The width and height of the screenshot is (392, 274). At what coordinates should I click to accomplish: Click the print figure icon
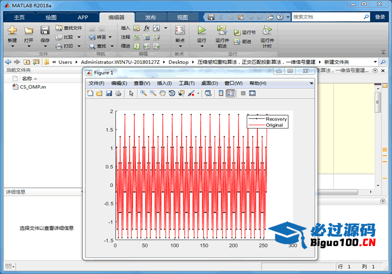click(x=118, y=93)
